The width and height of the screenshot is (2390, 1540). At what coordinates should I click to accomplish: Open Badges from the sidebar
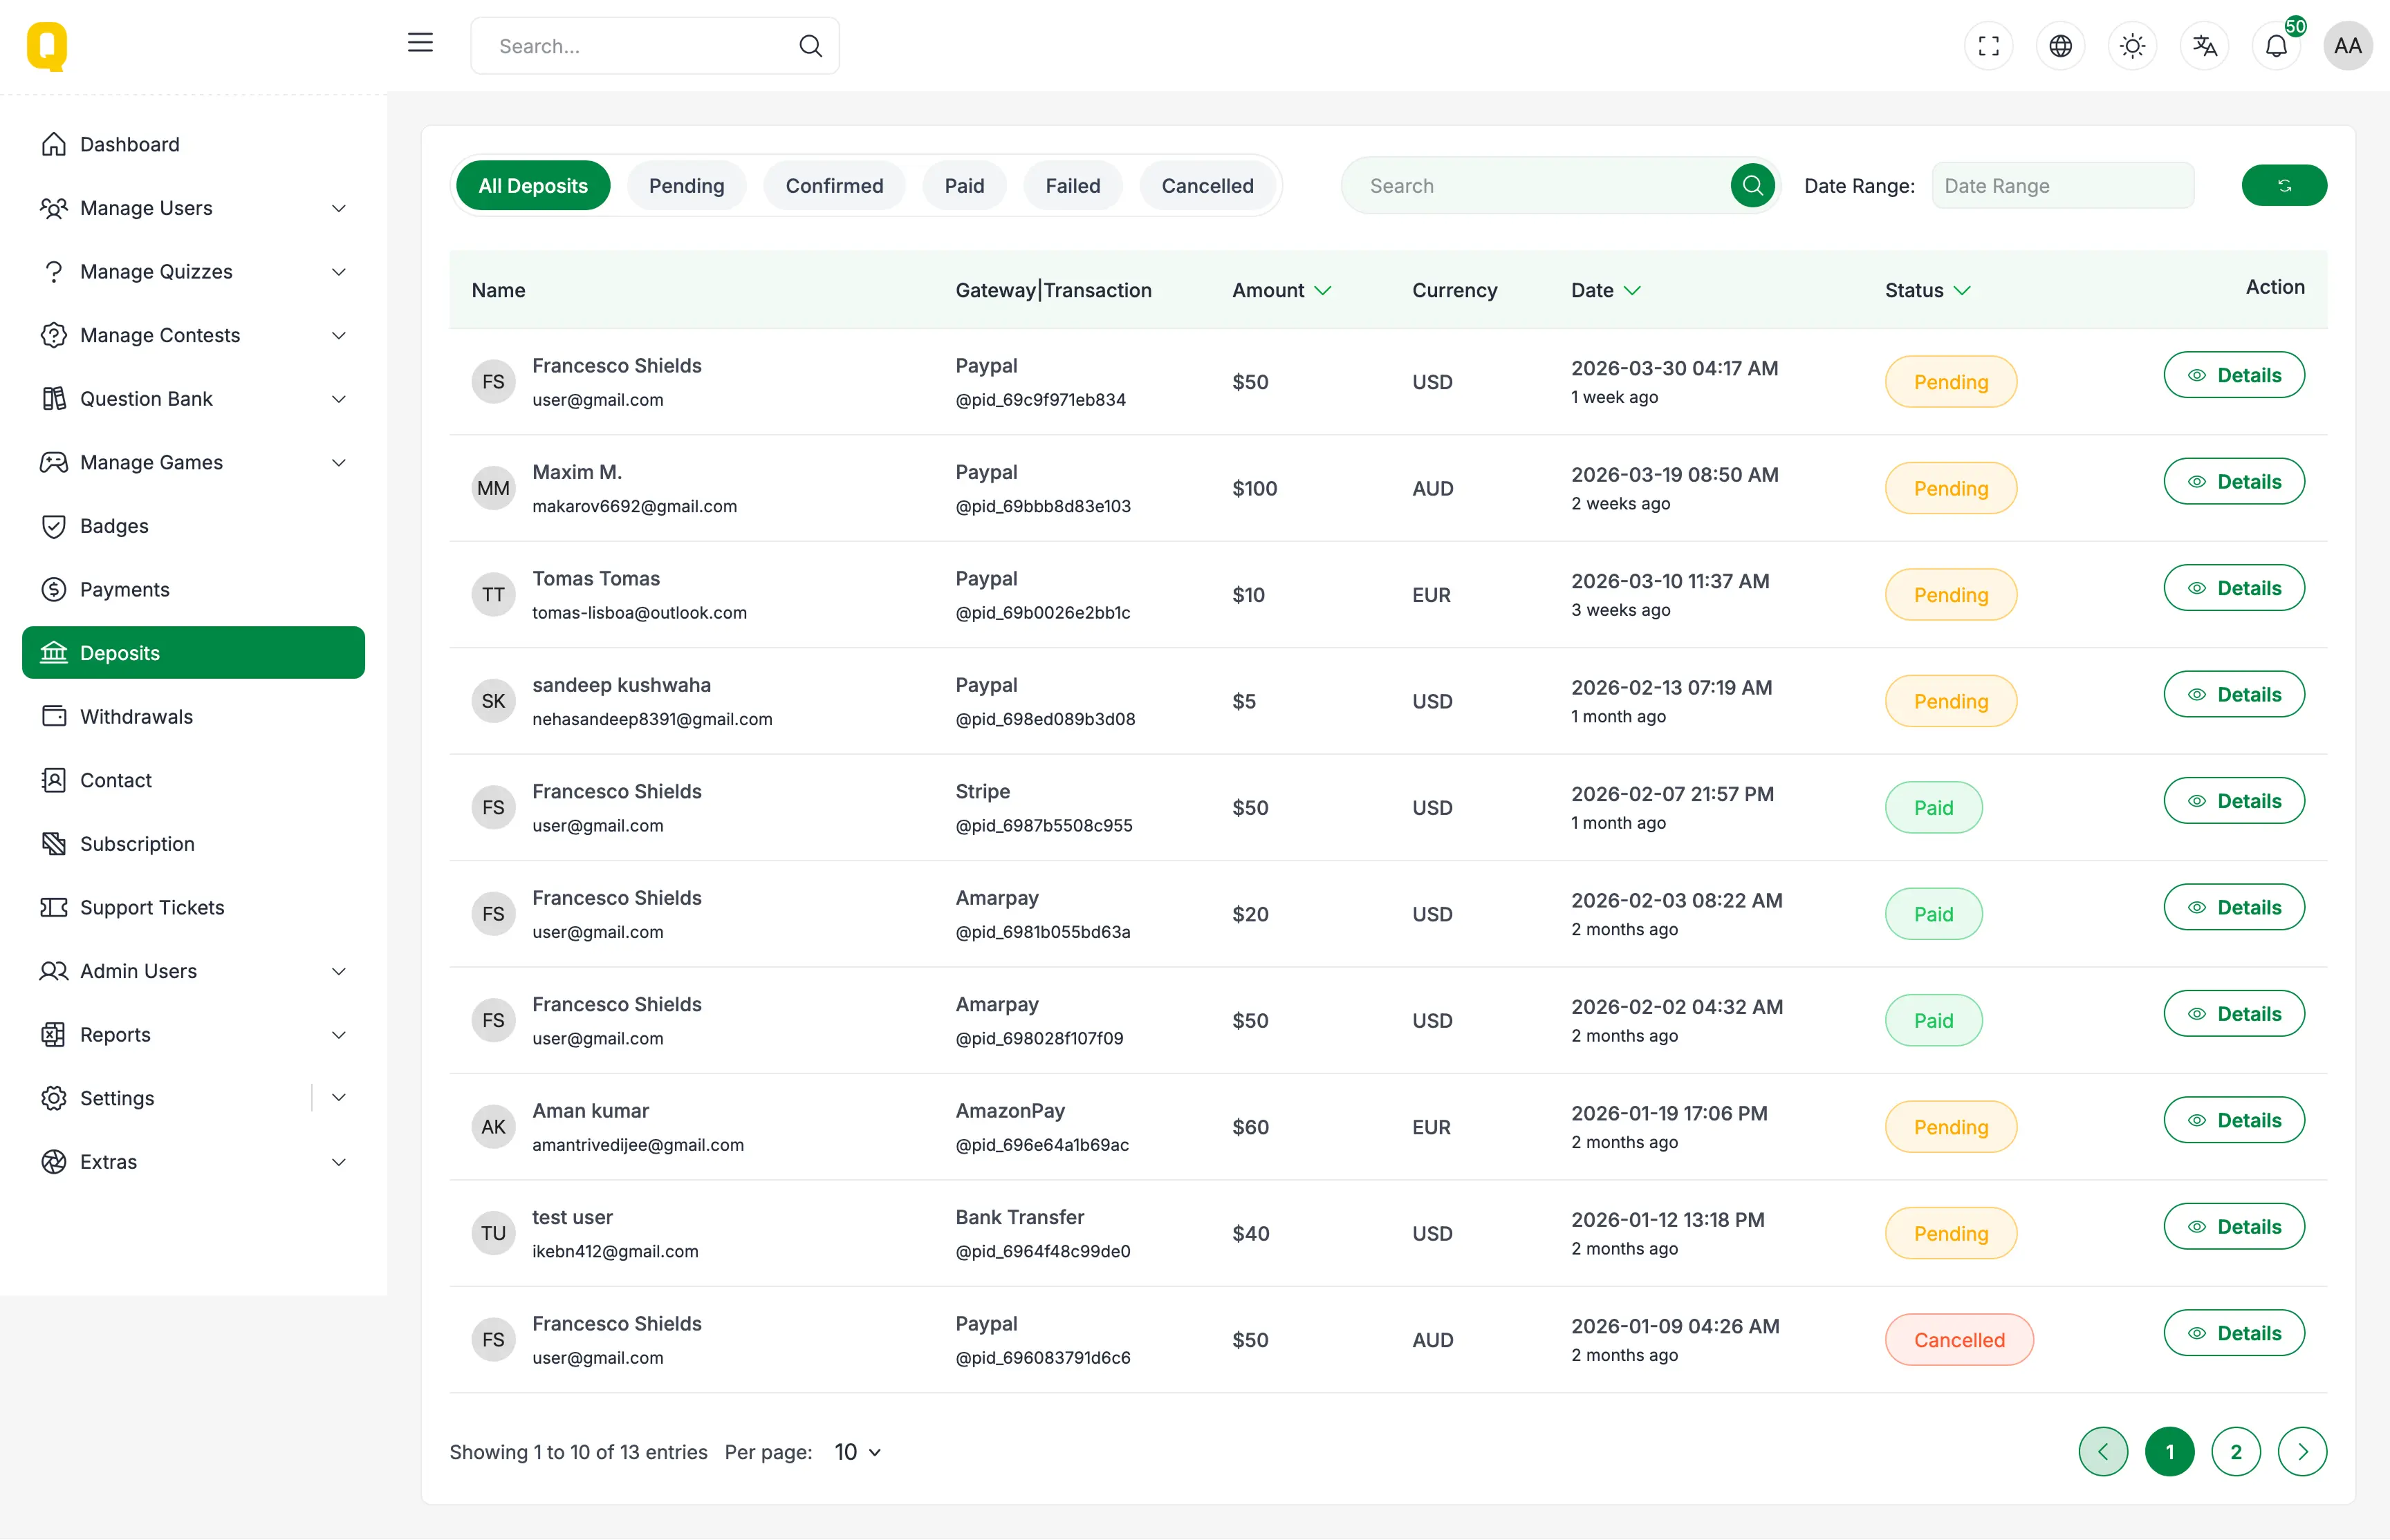114,526
